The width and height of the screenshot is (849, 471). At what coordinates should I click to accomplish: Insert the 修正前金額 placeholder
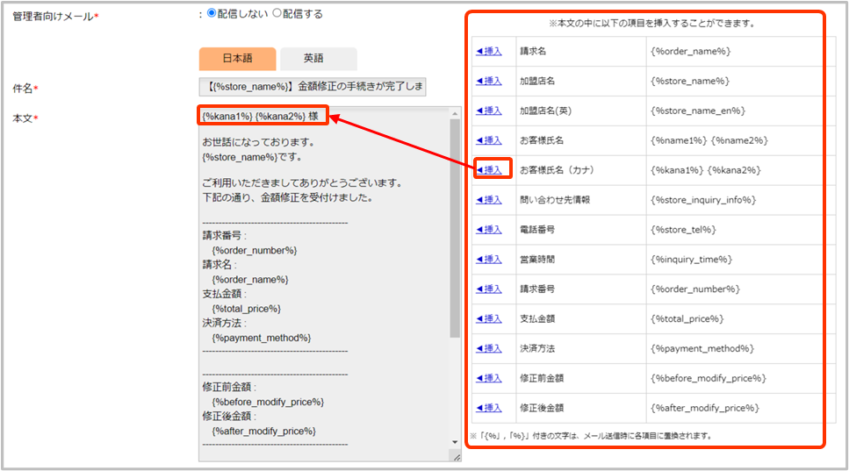(489, 379)
